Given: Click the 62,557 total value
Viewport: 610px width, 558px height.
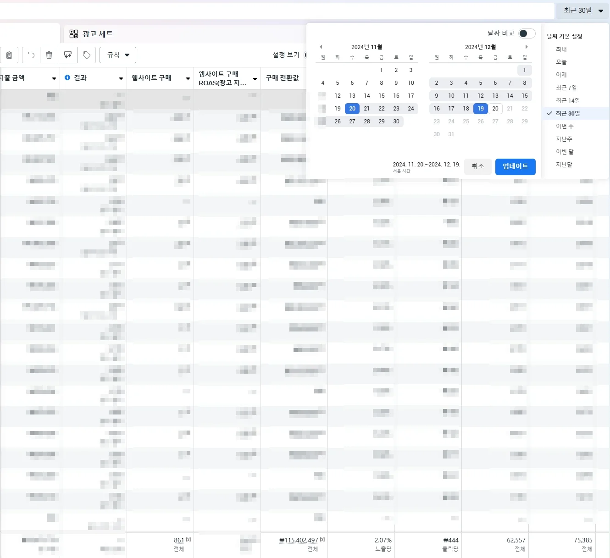Looking at the screenshot, I should point(516,541).
